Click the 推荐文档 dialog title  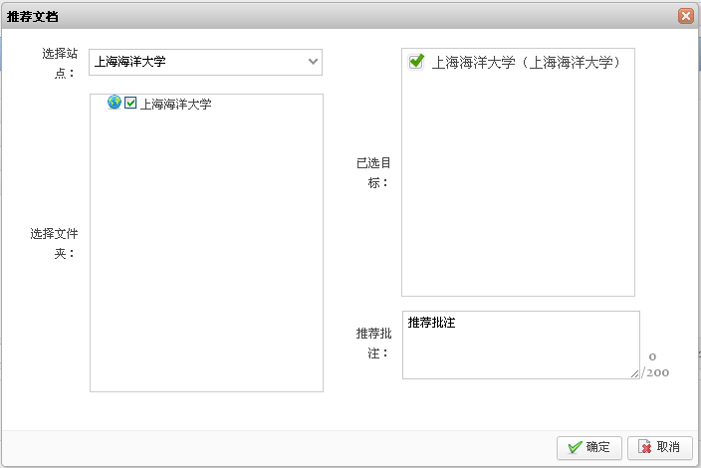[32, 16]
